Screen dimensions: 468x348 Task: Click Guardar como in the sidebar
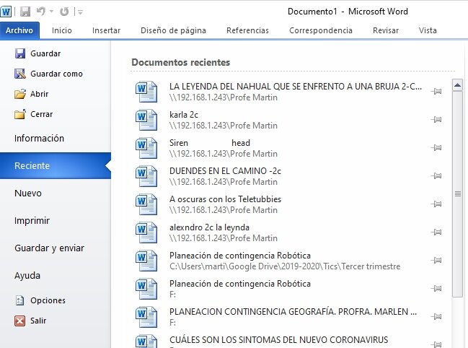click(56, 74)
